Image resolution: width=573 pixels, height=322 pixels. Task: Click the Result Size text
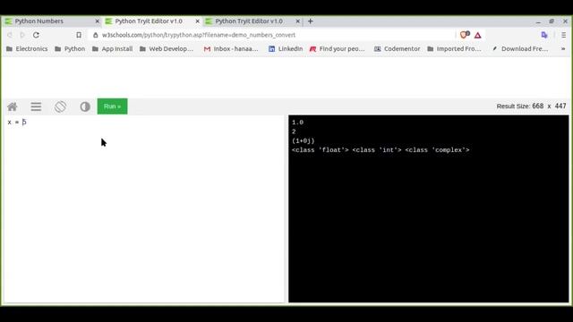pos(531,106)
